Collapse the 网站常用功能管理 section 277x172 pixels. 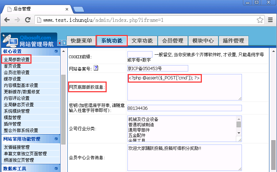pyautogui.click(x=56, y=139)
